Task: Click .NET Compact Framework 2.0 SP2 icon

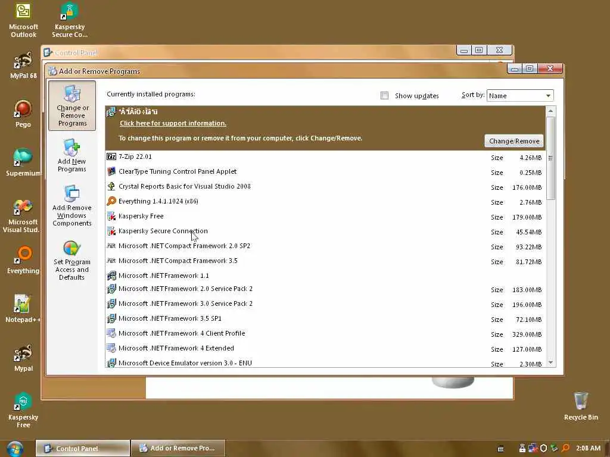Action: tap(111, 246)
